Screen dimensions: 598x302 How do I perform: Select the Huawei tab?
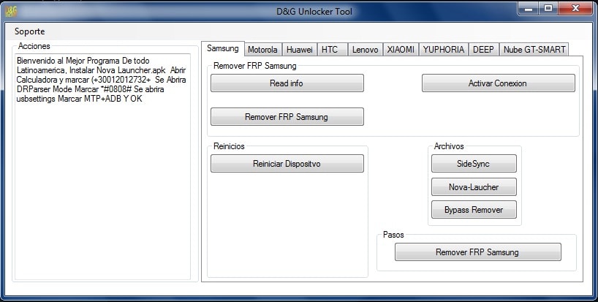click(300, 50)
